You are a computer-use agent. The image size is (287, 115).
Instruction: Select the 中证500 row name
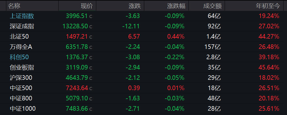pyautogui.click(x=21, y=88)
